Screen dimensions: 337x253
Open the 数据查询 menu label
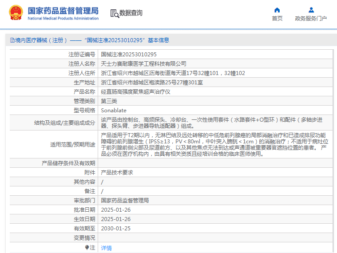[131, 13]
